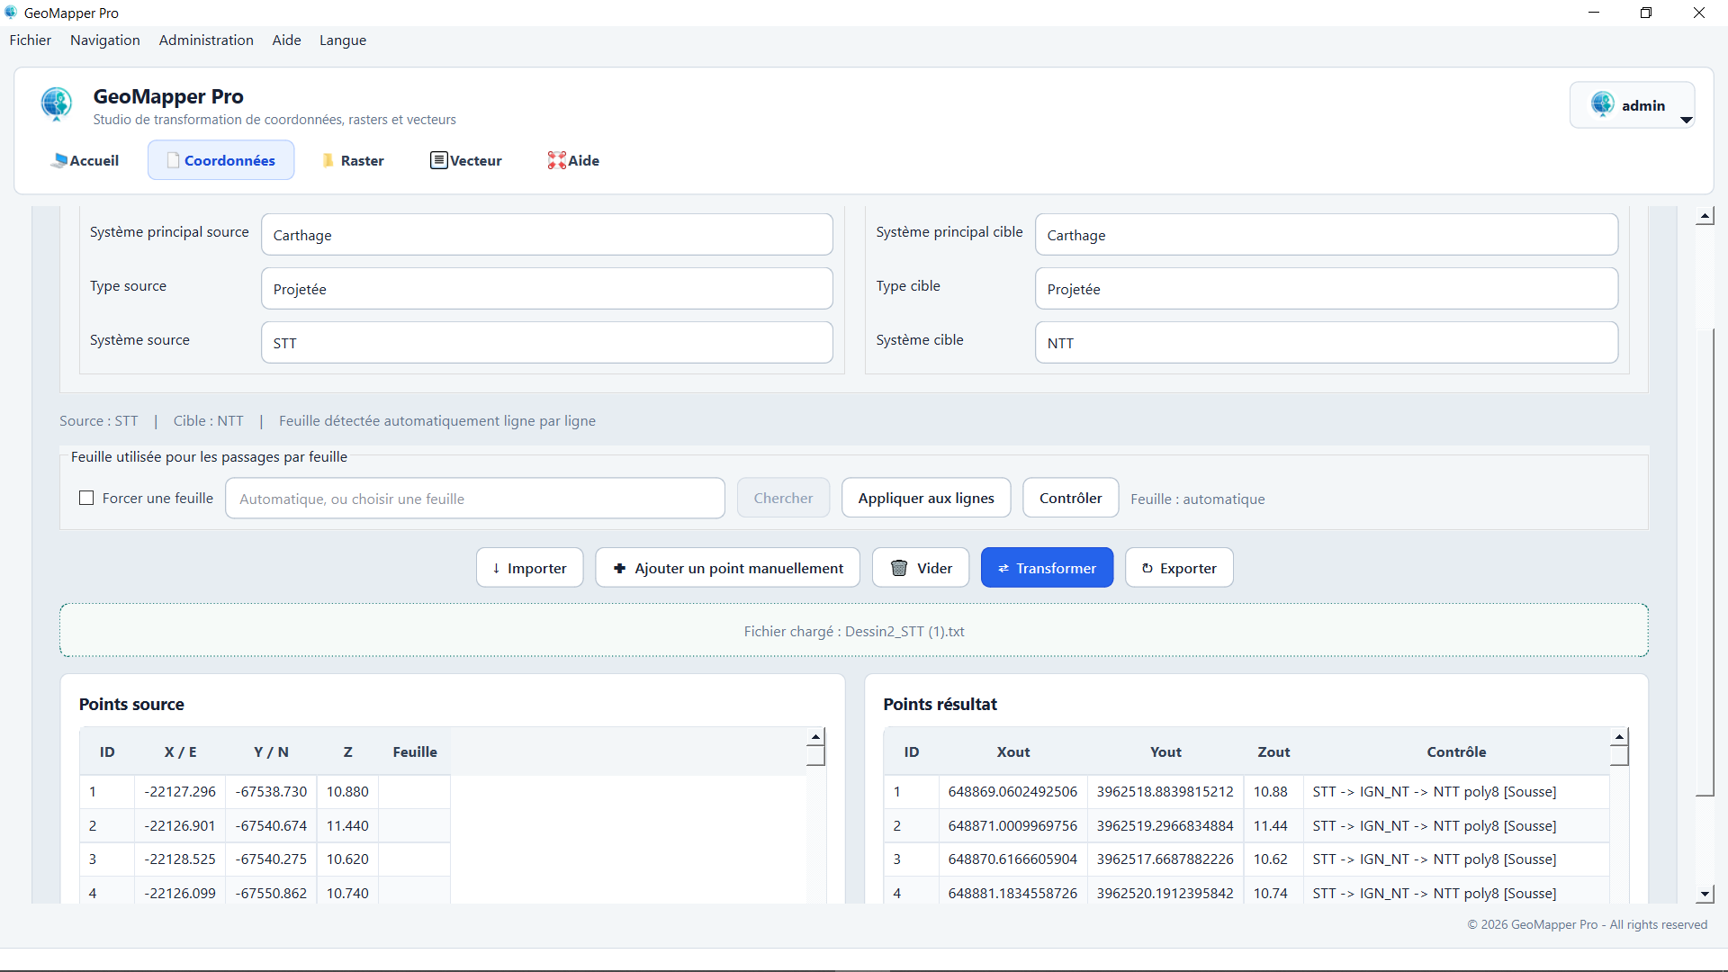This screenshot has width=1728, height=972.
Task: Open Type source dropdown
Action: pyautogui.click(x=547, y=289)
